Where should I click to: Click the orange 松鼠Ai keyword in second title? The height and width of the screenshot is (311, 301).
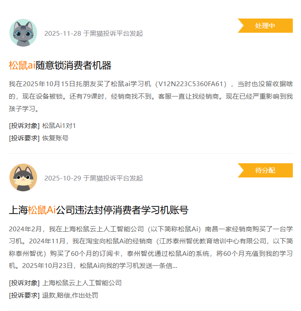click(x=42, y=210)
